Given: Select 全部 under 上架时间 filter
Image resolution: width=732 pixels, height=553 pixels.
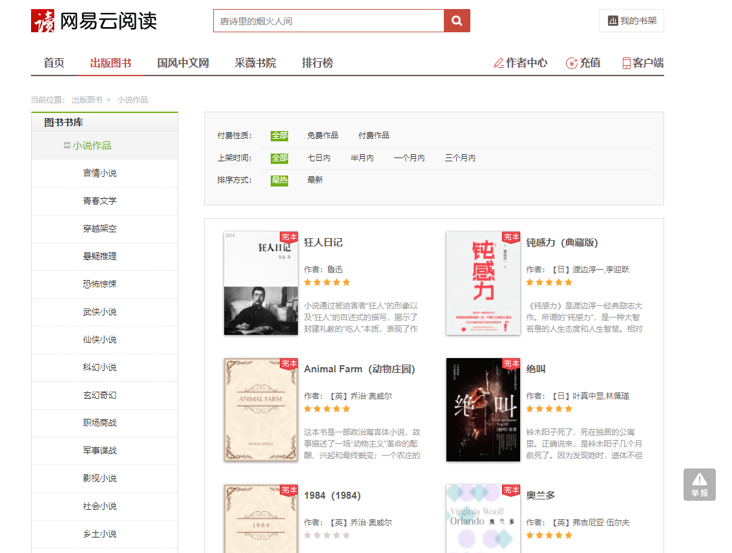Looking at the screenshot, I should click(x=280, y=158).
